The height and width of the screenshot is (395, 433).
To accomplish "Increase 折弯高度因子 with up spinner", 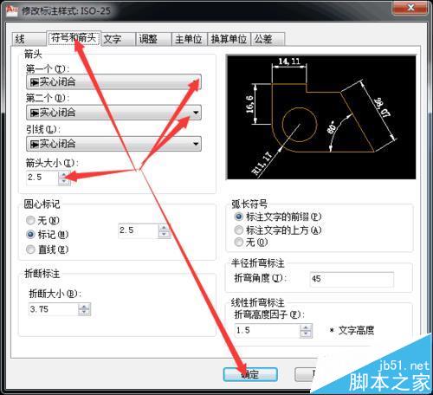I will click(306, 327).
